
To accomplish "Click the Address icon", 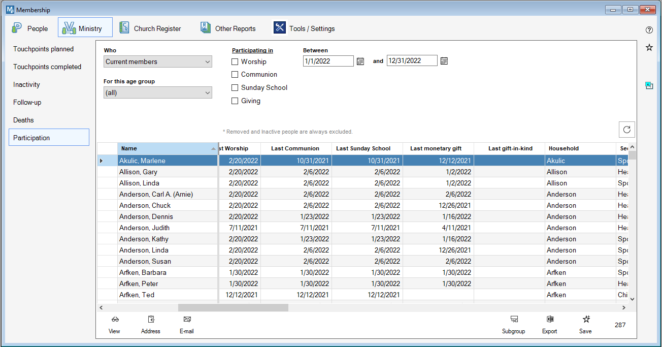I will (x=151, y=320).
